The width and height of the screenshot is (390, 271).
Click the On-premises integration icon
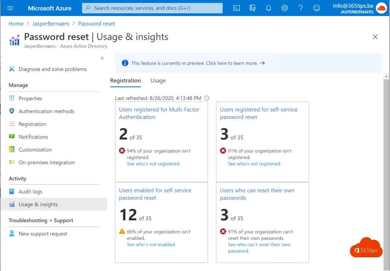[x=12, y=162]
